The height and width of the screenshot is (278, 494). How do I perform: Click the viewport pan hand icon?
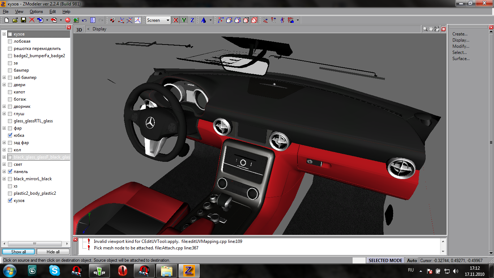tap(431, 29)
